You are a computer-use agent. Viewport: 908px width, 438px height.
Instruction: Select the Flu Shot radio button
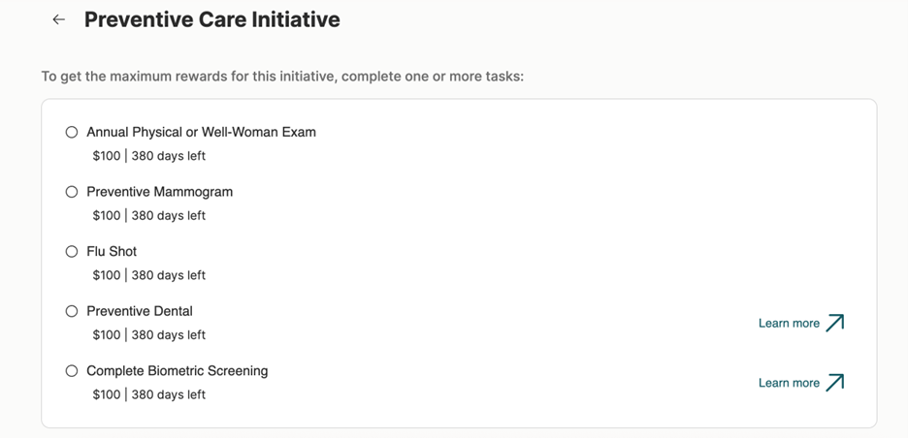tap(71, 251)
